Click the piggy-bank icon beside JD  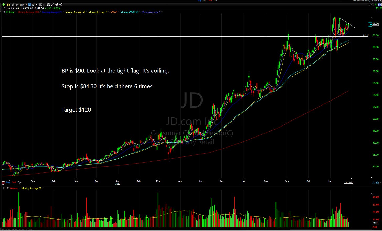13,5
